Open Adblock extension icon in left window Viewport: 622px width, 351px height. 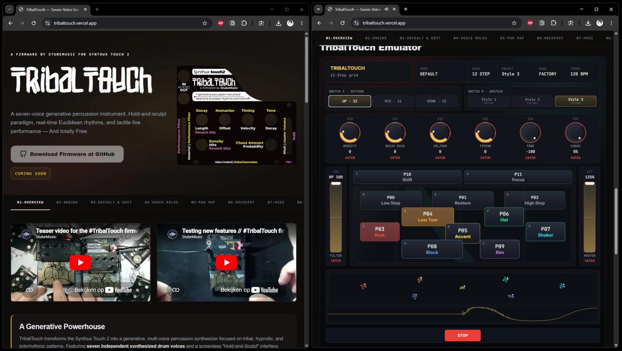click(x=220, y=23)
